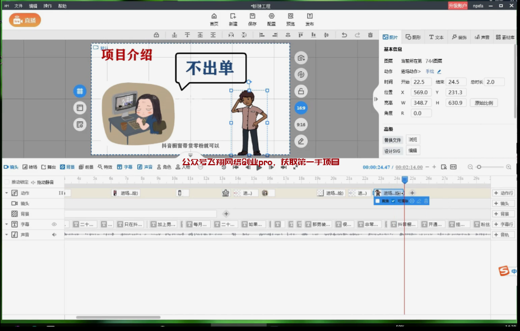Mute the 声音 audio track speaker icon
Screen dimensions: 520x331
coord(54,234)
